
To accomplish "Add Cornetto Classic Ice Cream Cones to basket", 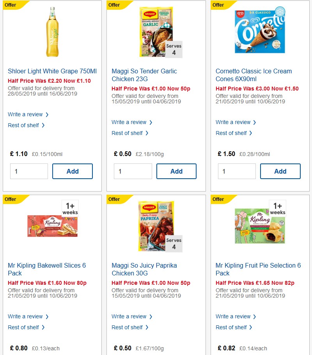I will pyautogui.click(x=280, y=171).
